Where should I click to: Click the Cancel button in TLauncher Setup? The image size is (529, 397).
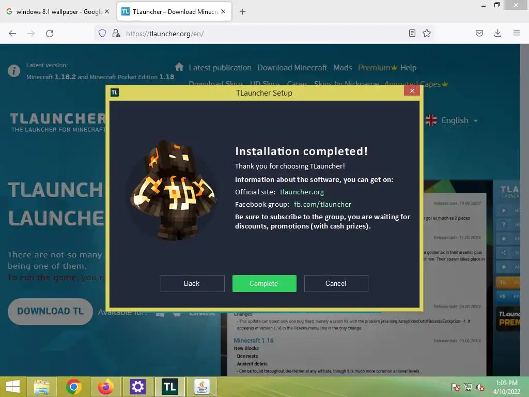tap(336, 283)
